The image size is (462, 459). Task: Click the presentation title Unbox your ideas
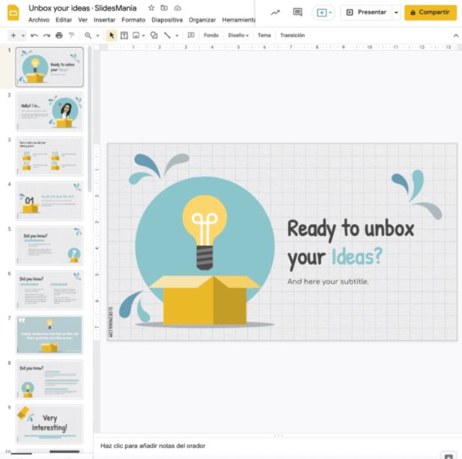pyautogui.click(x=82, y=8)
